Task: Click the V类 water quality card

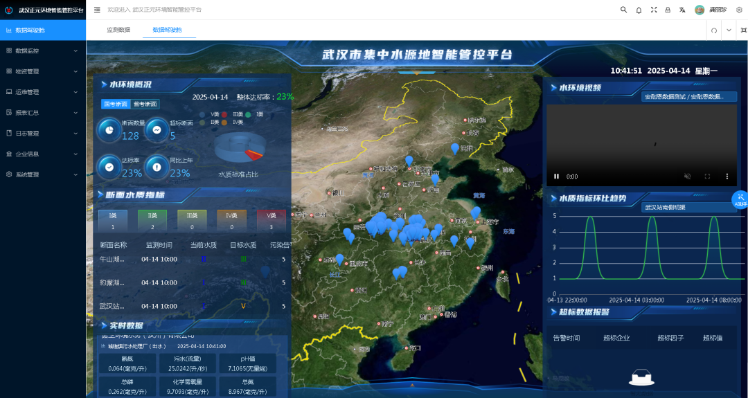Action: (x=271, y=221)
